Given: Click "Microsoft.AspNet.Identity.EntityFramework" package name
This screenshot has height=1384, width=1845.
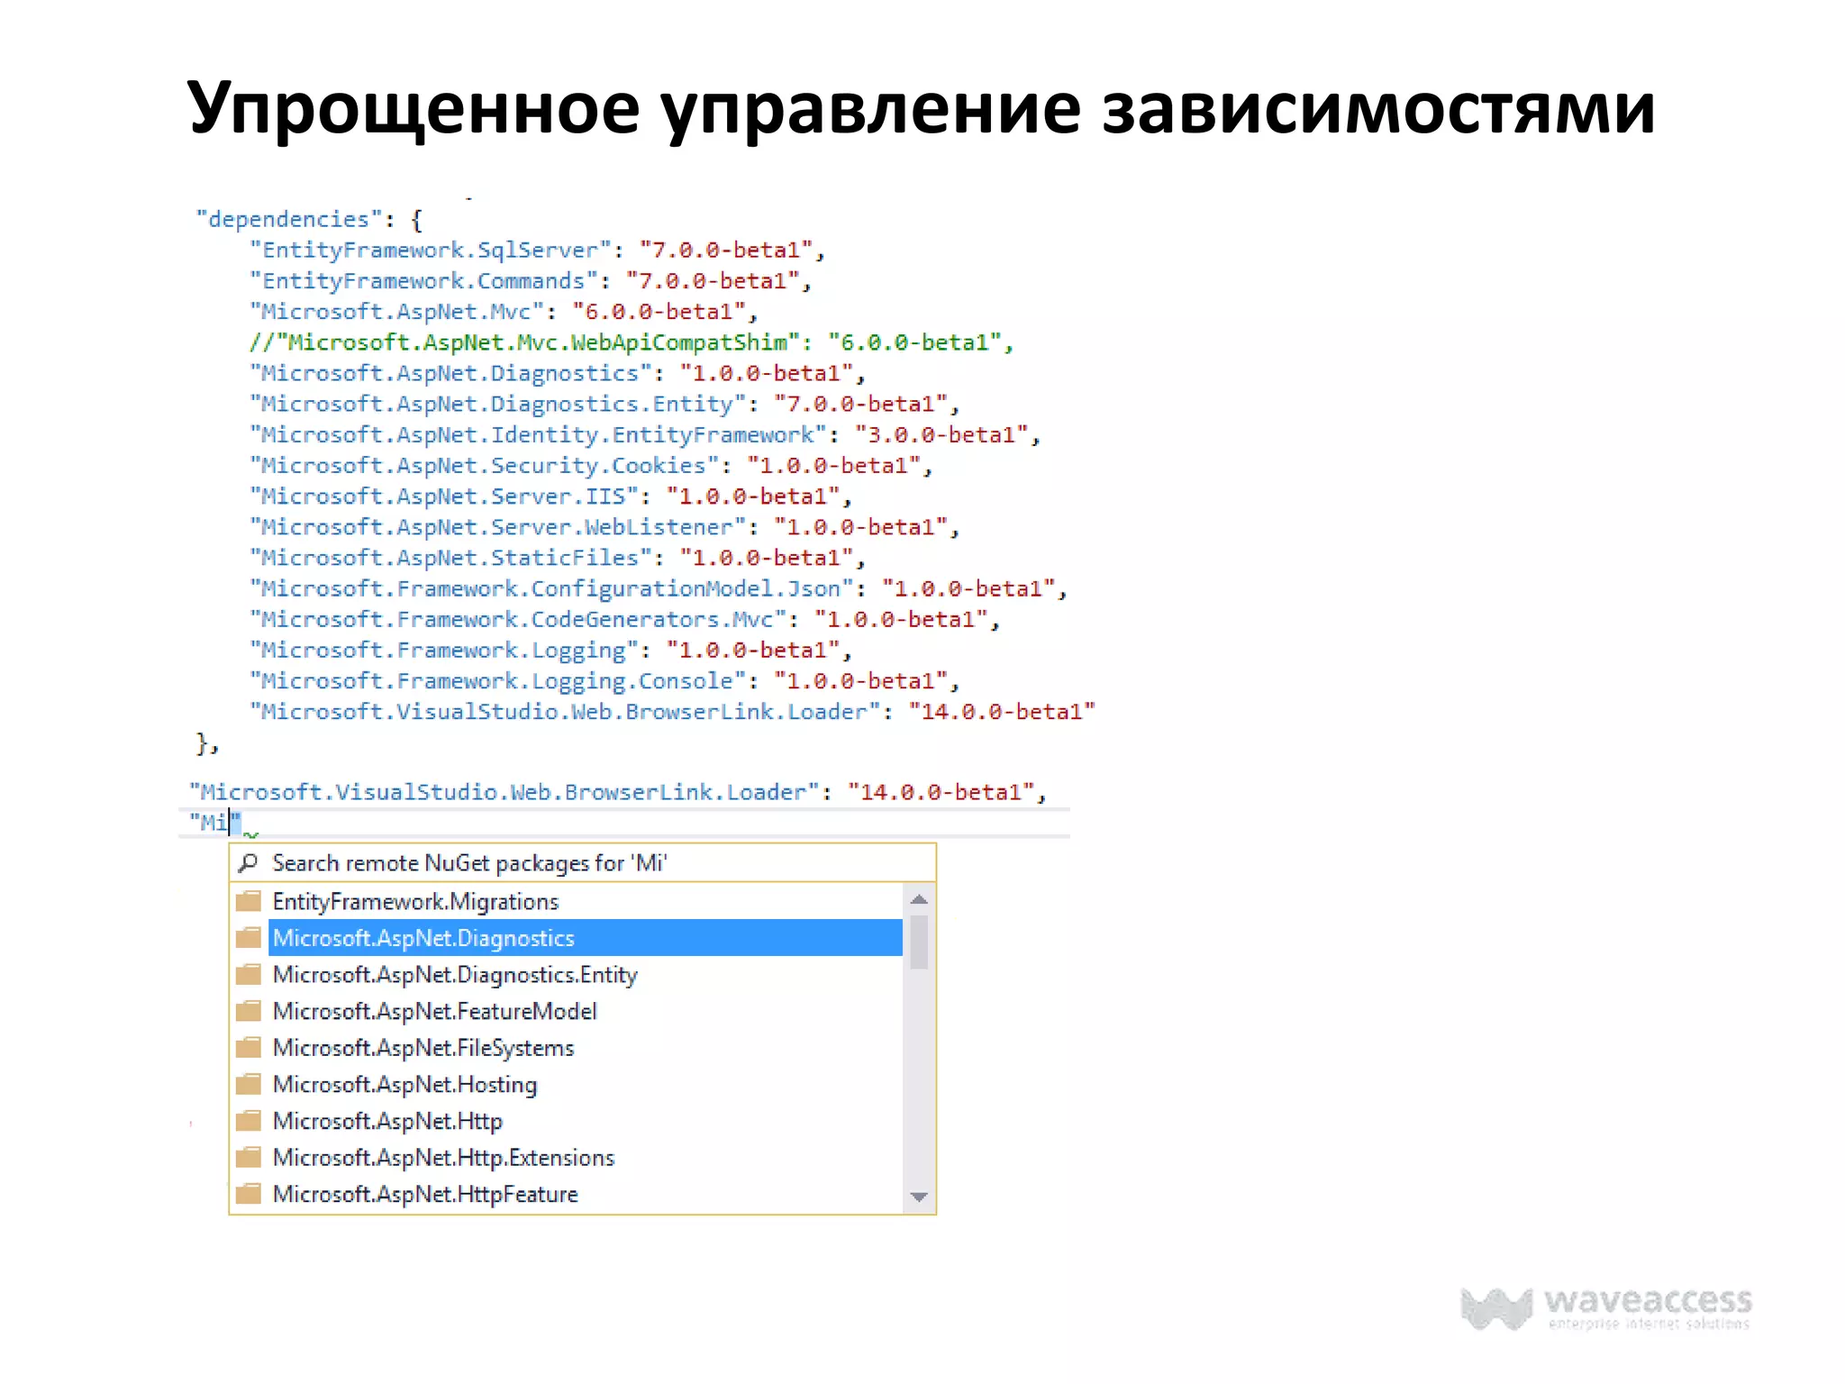Looking at the screenshot, I should click(x=538, y=434).
